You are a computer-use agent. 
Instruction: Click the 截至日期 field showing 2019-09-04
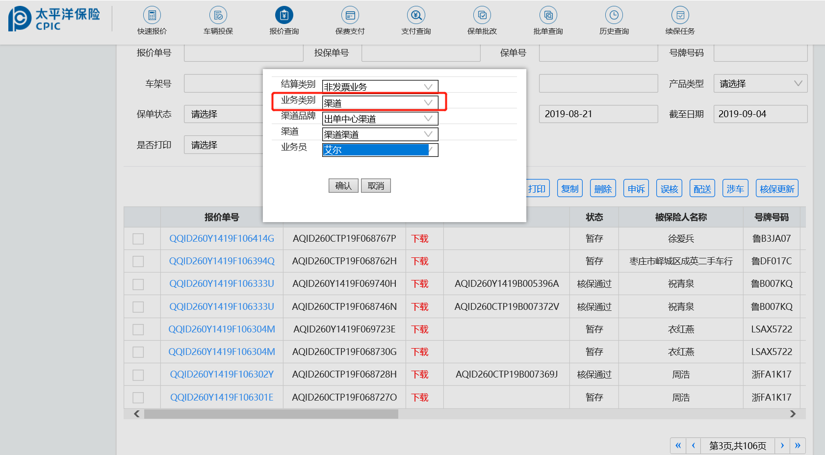coord(760,114)
